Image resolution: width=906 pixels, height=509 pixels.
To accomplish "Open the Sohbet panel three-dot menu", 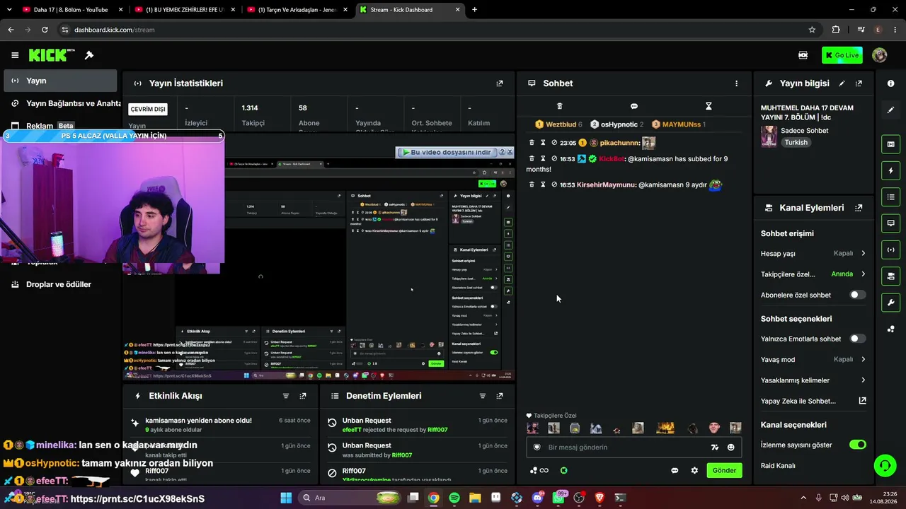I will (x=736, y=83).
